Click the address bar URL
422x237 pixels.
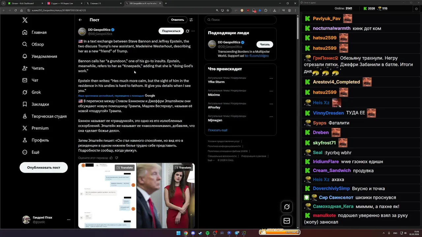point(59,10)
